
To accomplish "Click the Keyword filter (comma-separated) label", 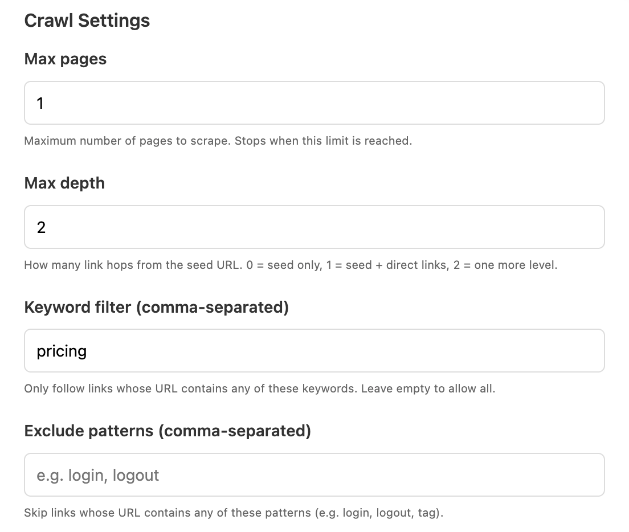I will point(157,307).
